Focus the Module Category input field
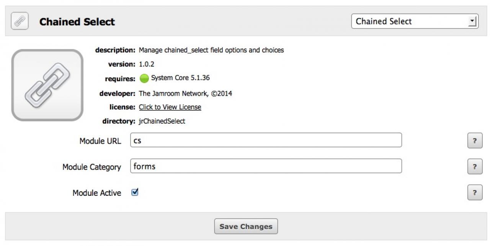The width and height of the screenshot is (490, 246). [266, 166]
